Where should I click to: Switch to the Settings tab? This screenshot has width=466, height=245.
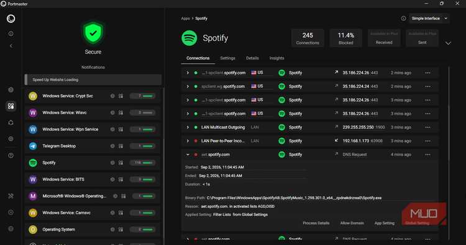[227, 58]
